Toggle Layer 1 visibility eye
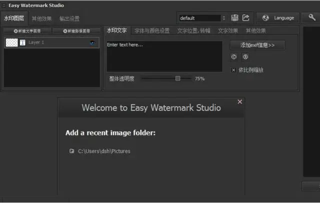The width and height of the screenshot is (320, 203). coord(92,43)
